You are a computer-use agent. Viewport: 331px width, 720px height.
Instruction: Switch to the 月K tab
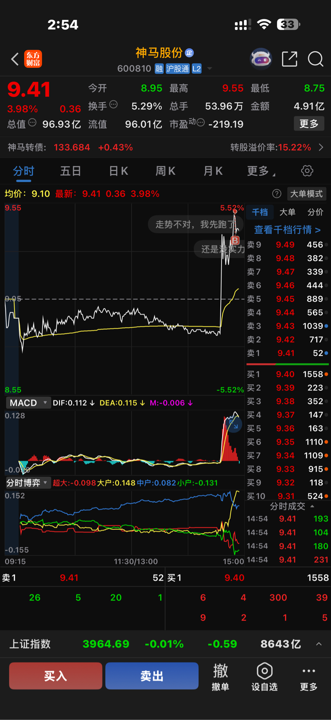click(x=213, y=171)
